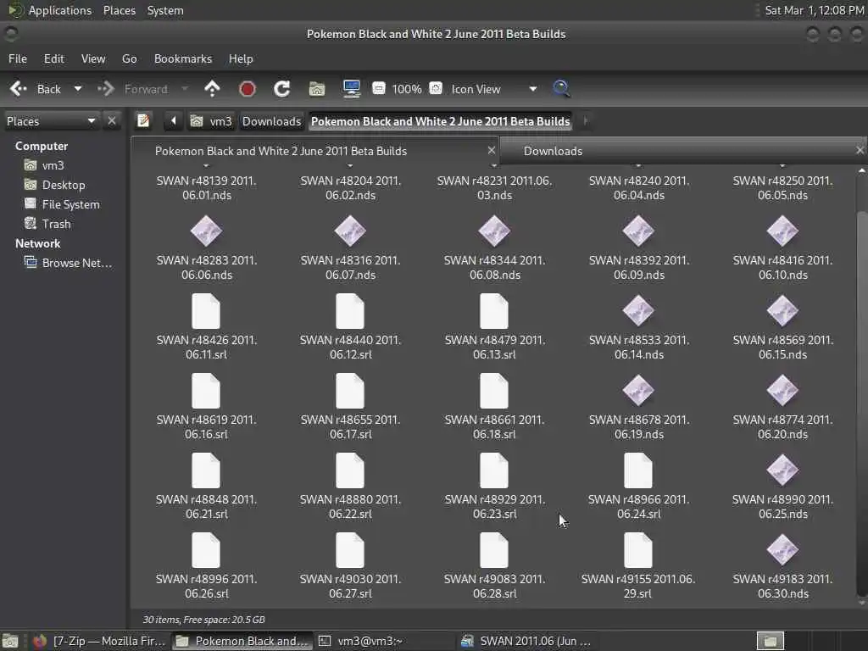This screenshot has width=868, height=651.
Task: Expand the Places sidebar selector dropdown
Action: coord(51,121)
